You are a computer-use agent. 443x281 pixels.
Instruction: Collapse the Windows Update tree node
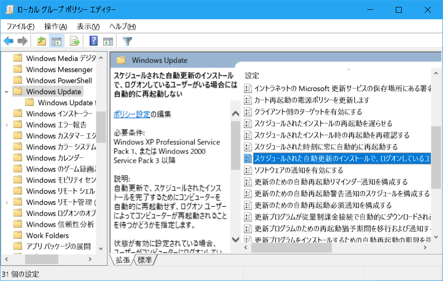tap(6, 92)
